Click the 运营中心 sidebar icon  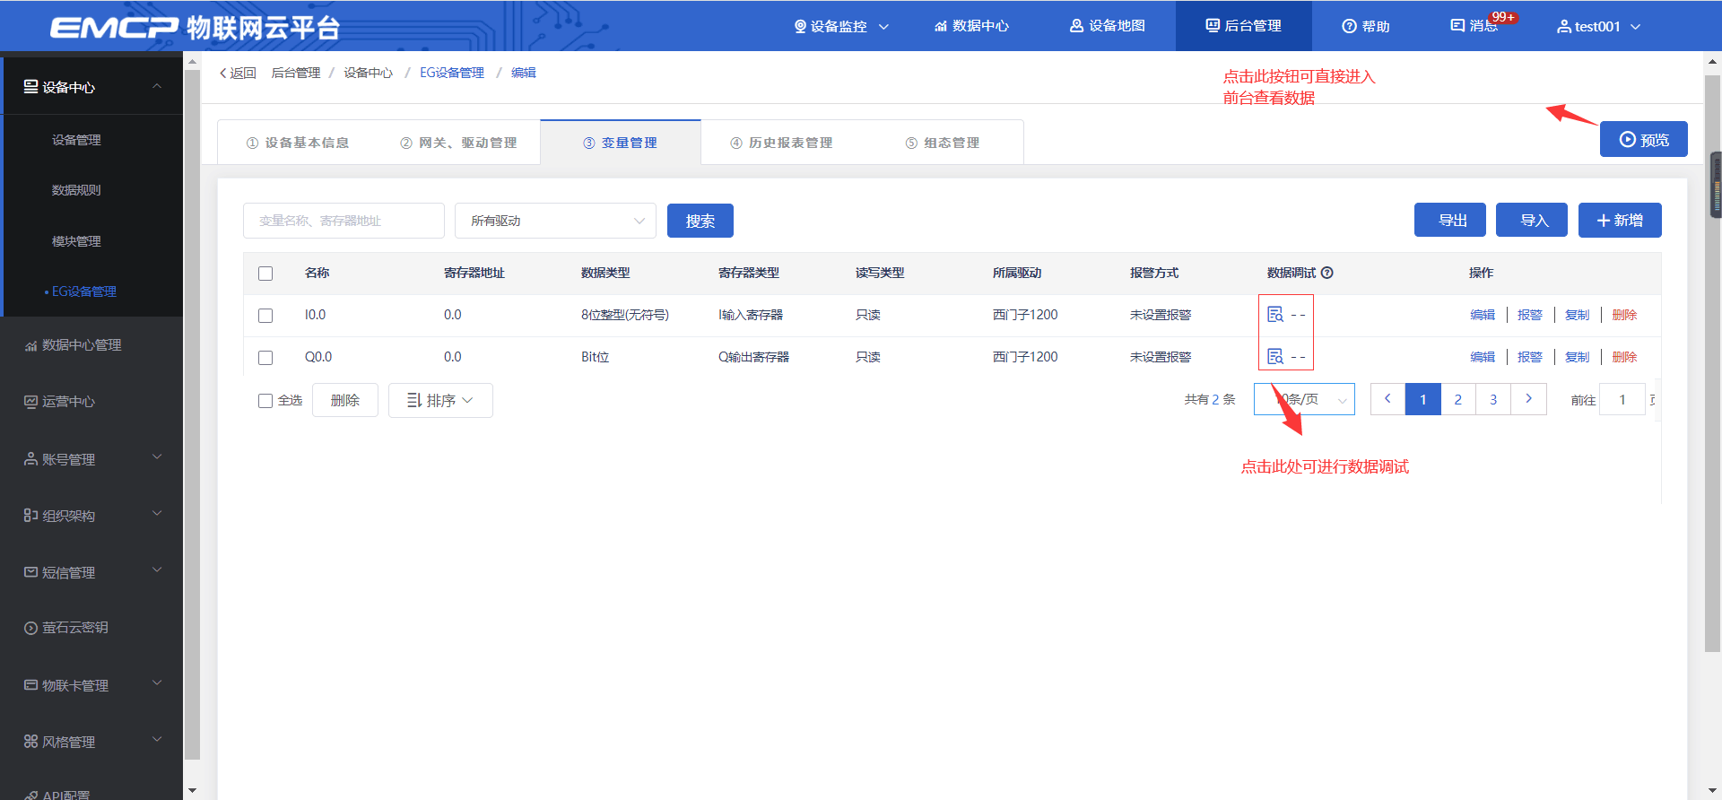[30, 402]
